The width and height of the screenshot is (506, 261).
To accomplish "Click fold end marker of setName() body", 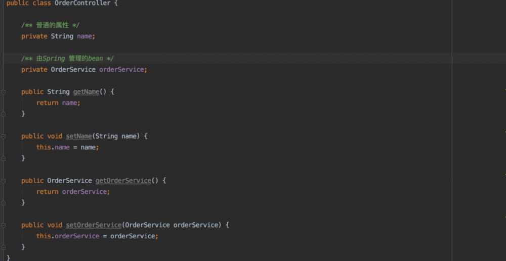I will [x=4, y=159].
